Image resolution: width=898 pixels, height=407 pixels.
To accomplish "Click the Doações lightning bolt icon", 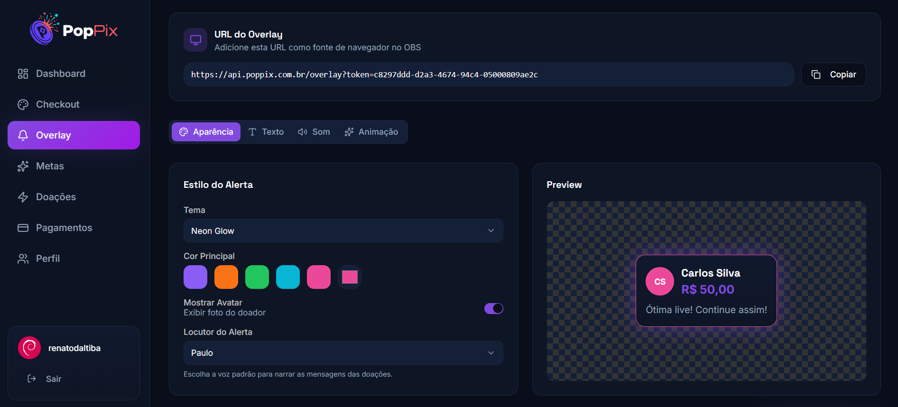I will [x=23, y=197].
